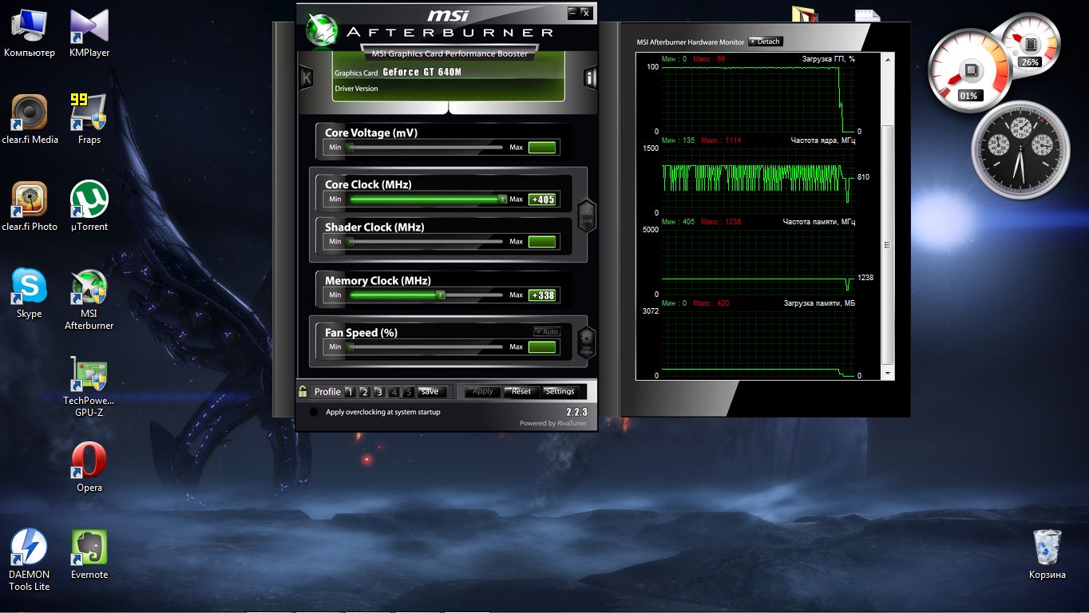Select the TechPowerUp GPU-Z desktop icon
The height and width of the screenshot is (613, 1089).
coord(89,387)
